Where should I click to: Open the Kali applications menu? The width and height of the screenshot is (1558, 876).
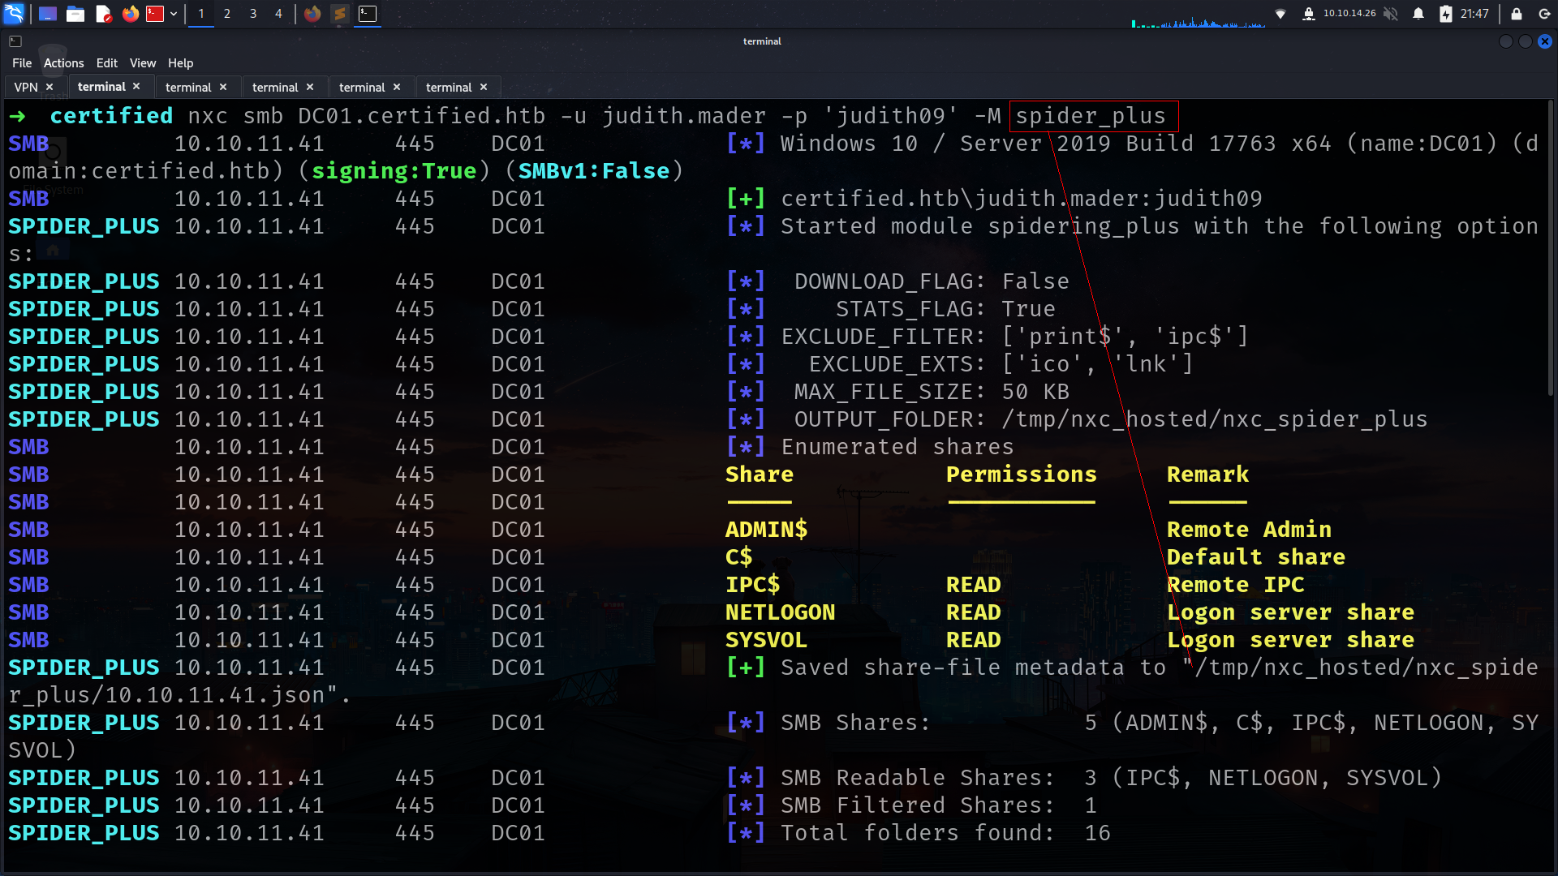[14, 14]
